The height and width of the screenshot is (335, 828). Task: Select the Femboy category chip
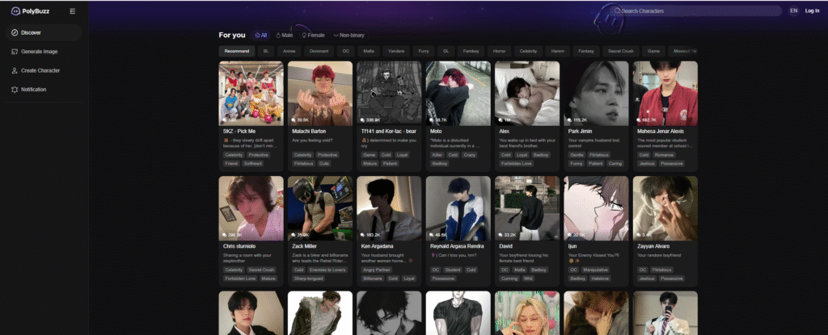click(471, 51)
